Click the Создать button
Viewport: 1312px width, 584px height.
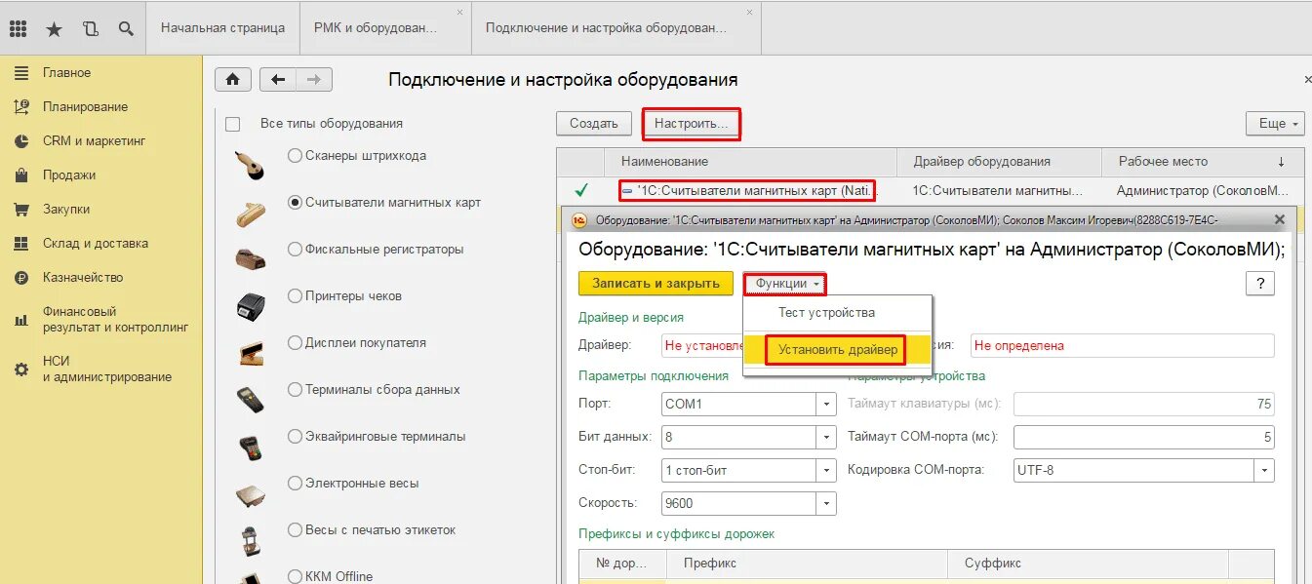[x=594, y=124]
